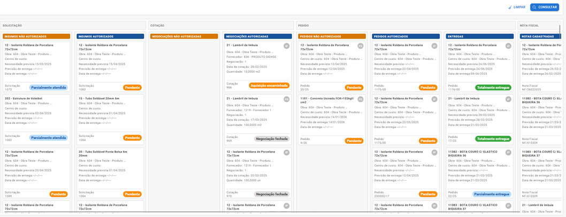The height and width of the screenshot is (217, 566).
Task: Click the IP badge on Cotação 970 card
Action: (x=286, y=152)
